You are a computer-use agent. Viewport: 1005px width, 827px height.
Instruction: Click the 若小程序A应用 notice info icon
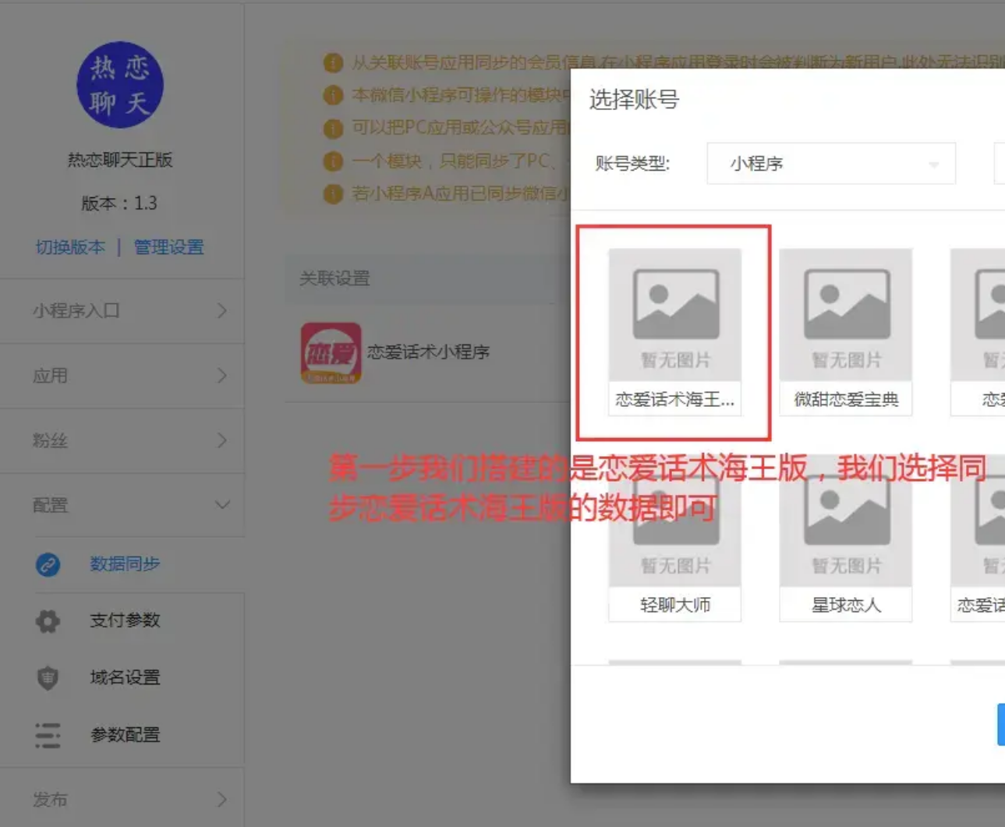coord(333,193)
